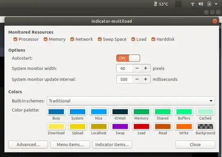Disable Harddisk monitoring checkbox
This screenshot has width=222, height=157.
(x=153, y=39)
